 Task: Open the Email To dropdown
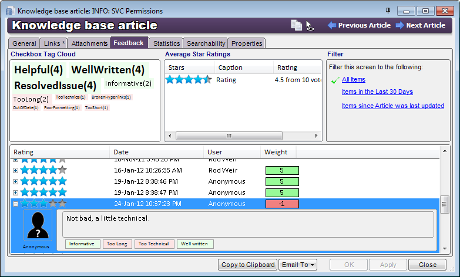pos(298,265)
